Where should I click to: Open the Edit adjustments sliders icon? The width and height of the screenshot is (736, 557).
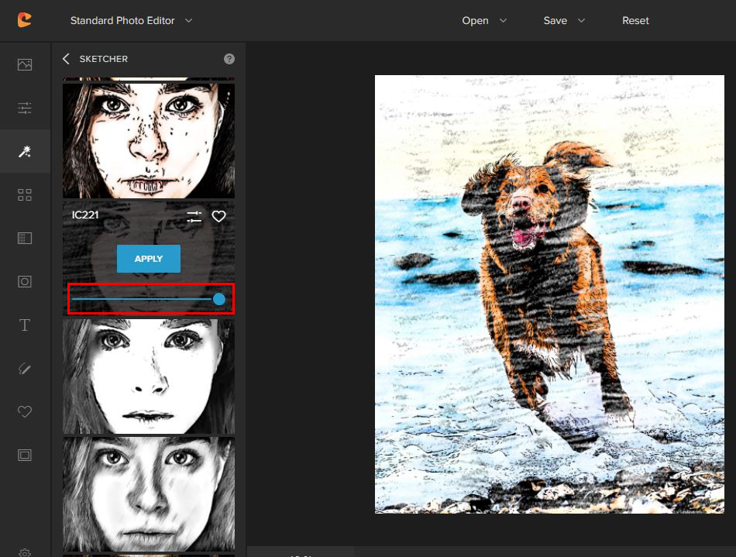pyautogui.click(x=25, y=108)
